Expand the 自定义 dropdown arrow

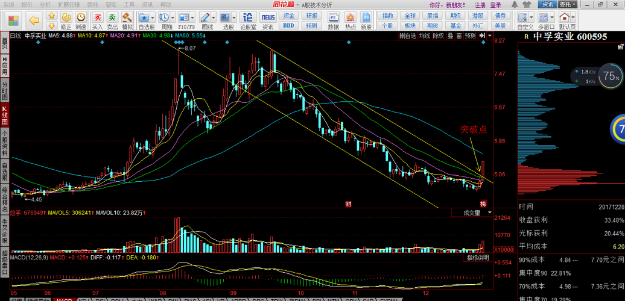[x=531, y=17]
